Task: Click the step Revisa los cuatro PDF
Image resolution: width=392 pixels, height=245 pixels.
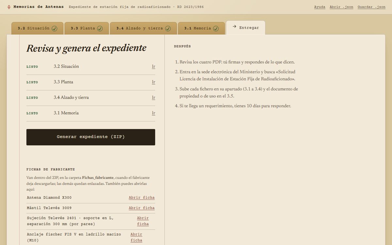Action: 237,62
